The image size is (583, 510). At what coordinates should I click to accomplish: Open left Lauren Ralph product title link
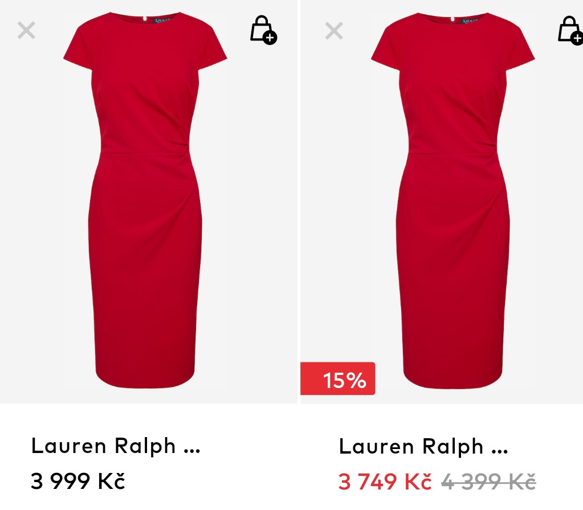click(116, 446)
